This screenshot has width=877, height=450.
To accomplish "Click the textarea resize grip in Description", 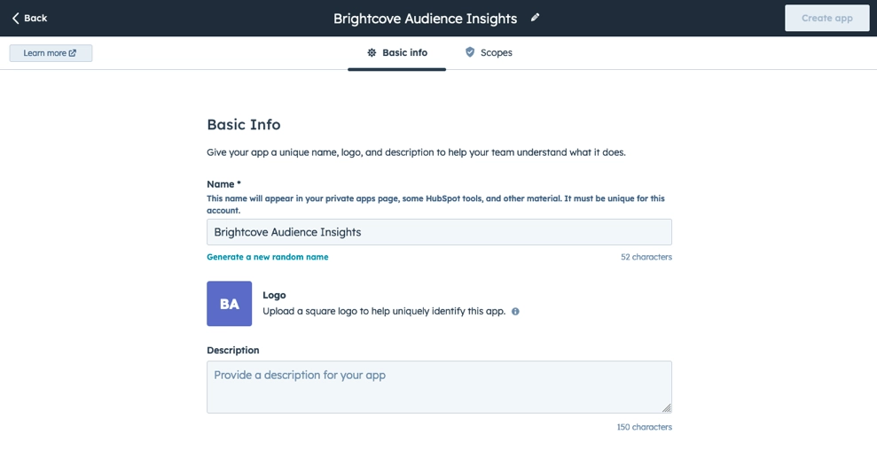I will pos(667,408).
